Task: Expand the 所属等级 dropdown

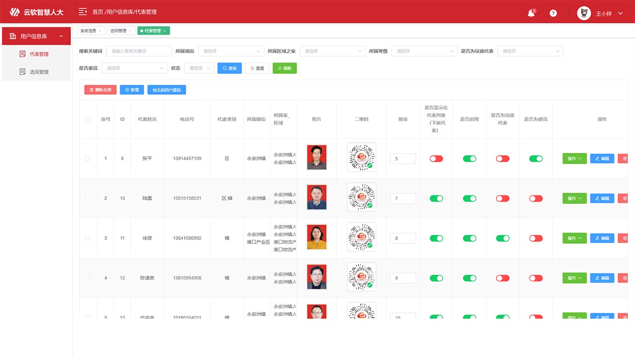Action: point(424,51)
